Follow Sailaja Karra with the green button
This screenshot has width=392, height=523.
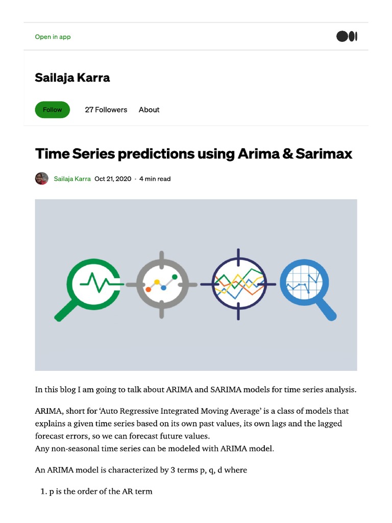coord(53,110)
